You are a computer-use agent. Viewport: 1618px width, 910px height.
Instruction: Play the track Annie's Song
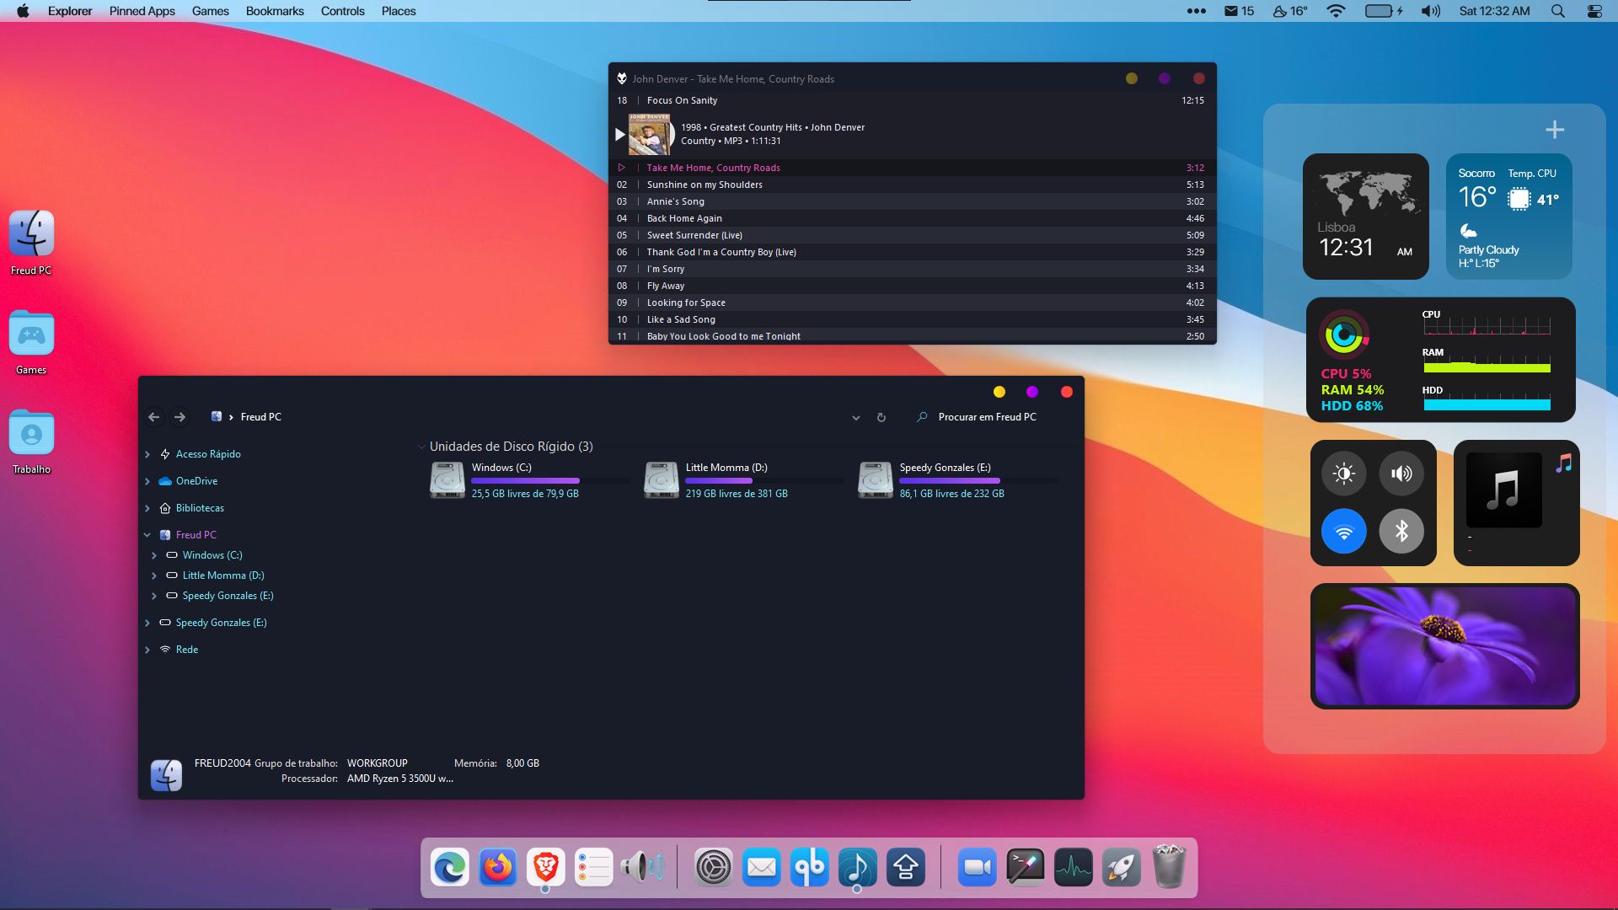pyautogui.click(x=675, y=201)
